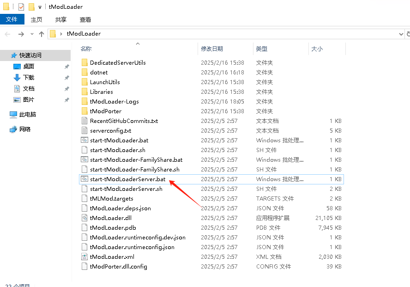Select the tModPorter folder icon
410x287 pixels.
(x=84, y=111)
